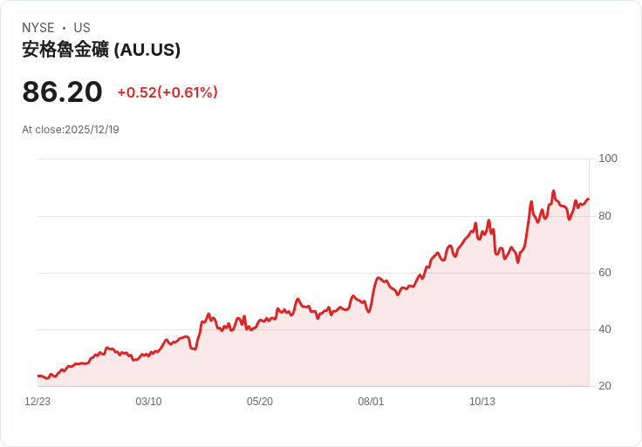Click the current price 86.20
The height and width of the screenshot is (447, 642).
pyautogui.click(x=62, y=91)
